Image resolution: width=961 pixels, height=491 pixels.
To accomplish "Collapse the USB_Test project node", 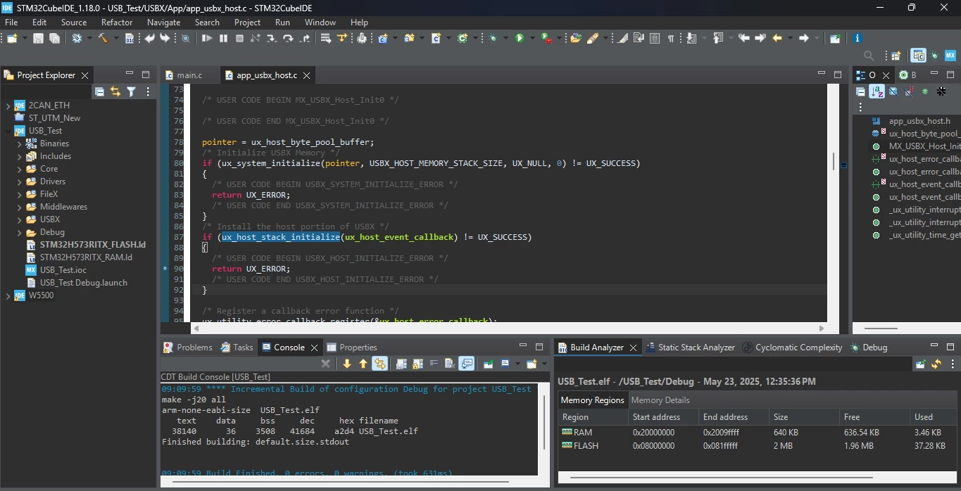I will pyautogui.click(x=8, y=131).
